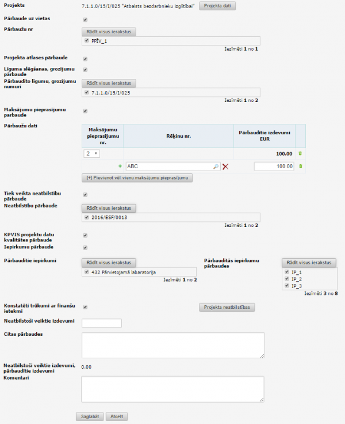This screenshot has width=345, height=424.
Task: Click the magnifier icon in the ABC field
Action: pyautogui.click(x=216, y=166)
